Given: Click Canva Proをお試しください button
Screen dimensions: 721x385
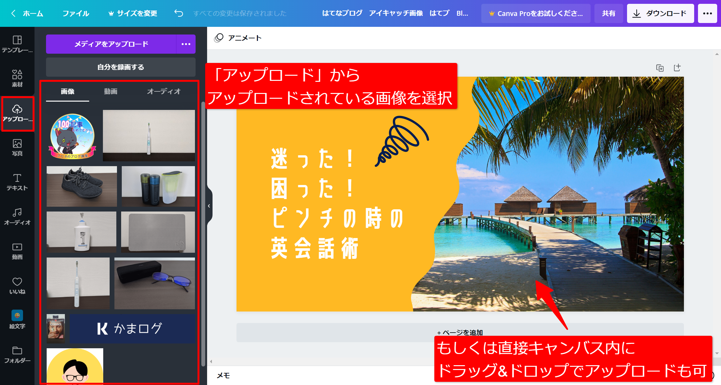Looking at the screenshot, I should point(536,13).
